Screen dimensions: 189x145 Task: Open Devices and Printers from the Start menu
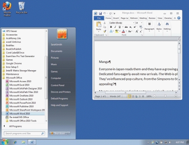pyautogui.click(x=61, y=92)
